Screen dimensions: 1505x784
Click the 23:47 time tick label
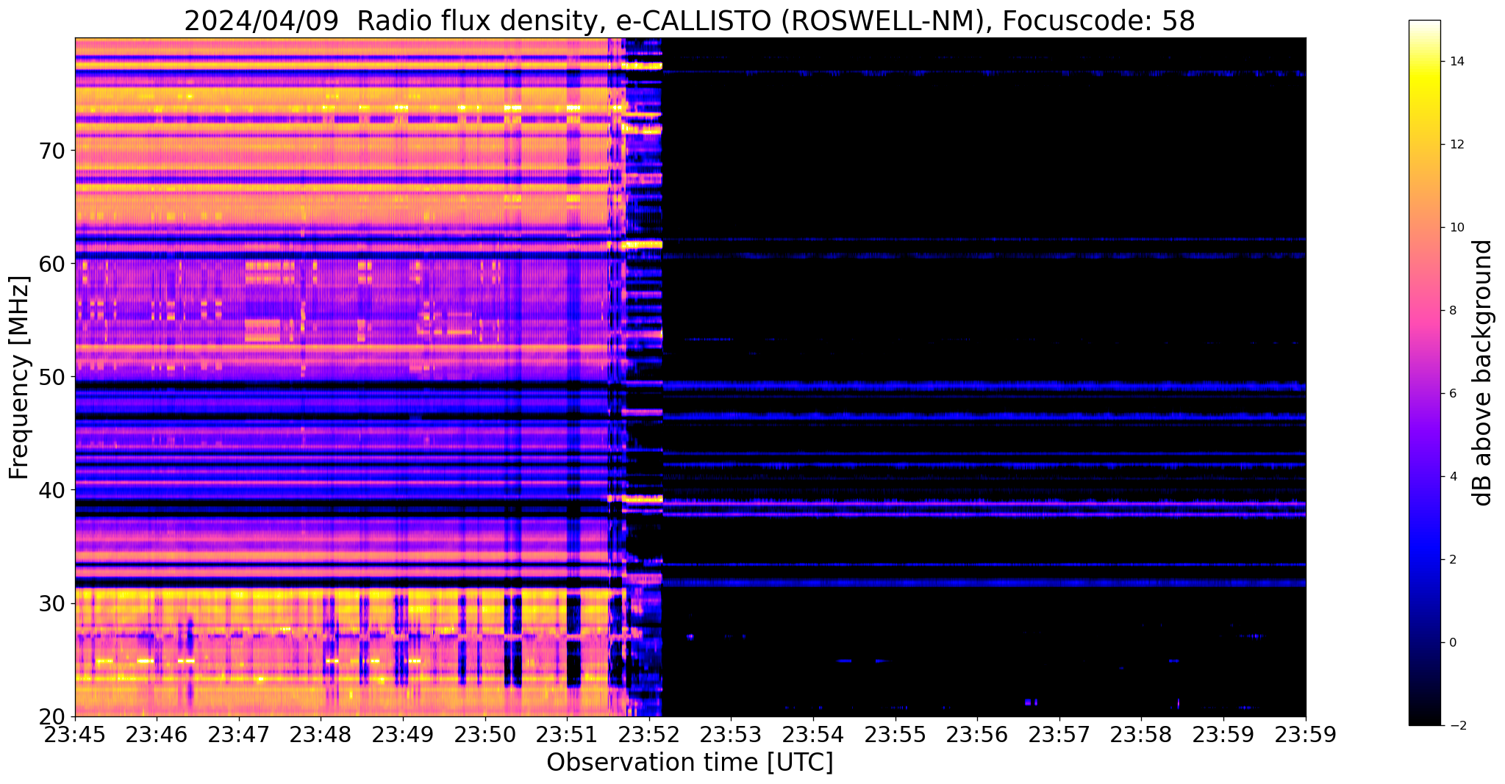coord(239,734)
